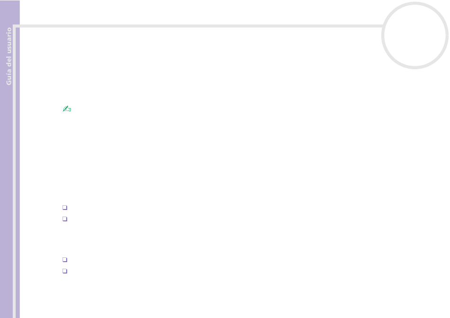The image size is (450, 318).
Task: Click the gray ring's right edge
Action: 447,35
